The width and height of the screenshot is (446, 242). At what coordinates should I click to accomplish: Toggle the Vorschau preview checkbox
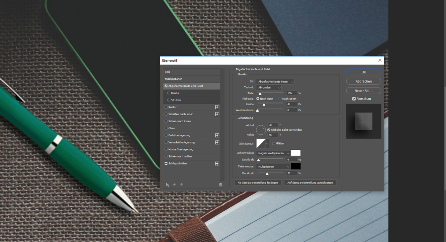coord(354,99)
